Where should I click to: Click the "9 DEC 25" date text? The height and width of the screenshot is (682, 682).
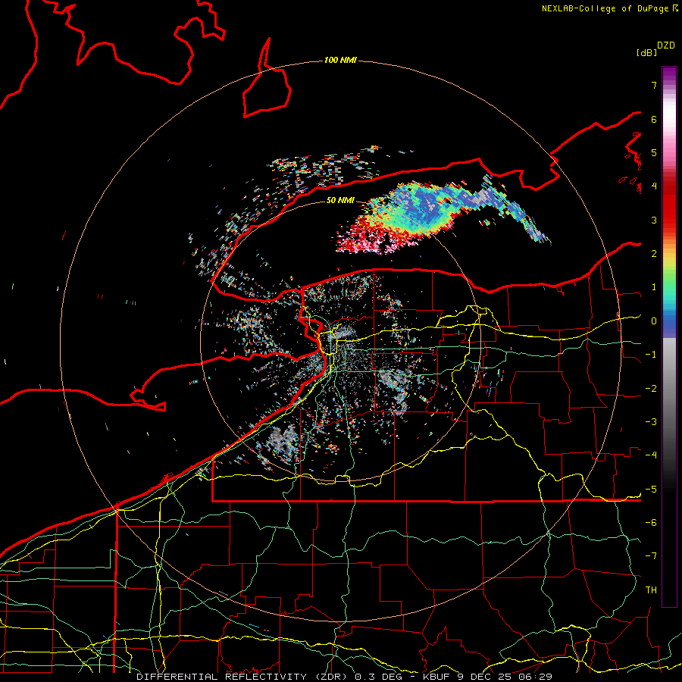click(x=486, y=677)
